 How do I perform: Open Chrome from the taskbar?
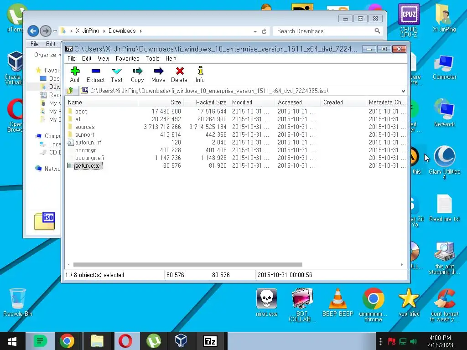click(x=67, y=341)
